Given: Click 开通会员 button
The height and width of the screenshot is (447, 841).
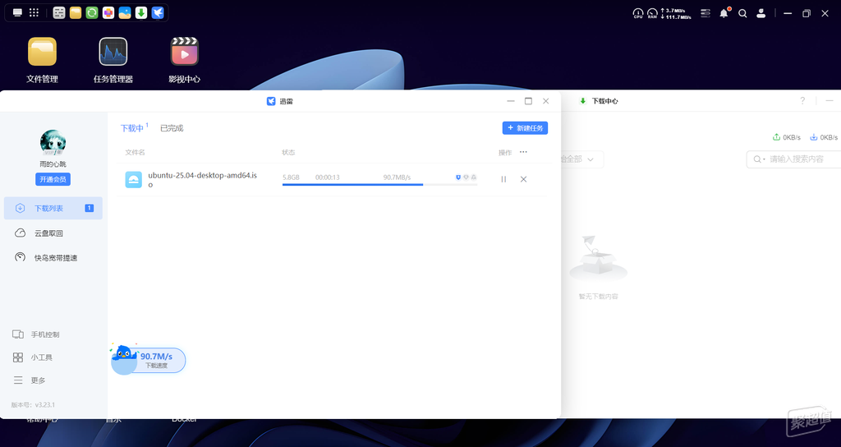Looking at the screenshot, I should pyautogui.click(x=53, y=179).
